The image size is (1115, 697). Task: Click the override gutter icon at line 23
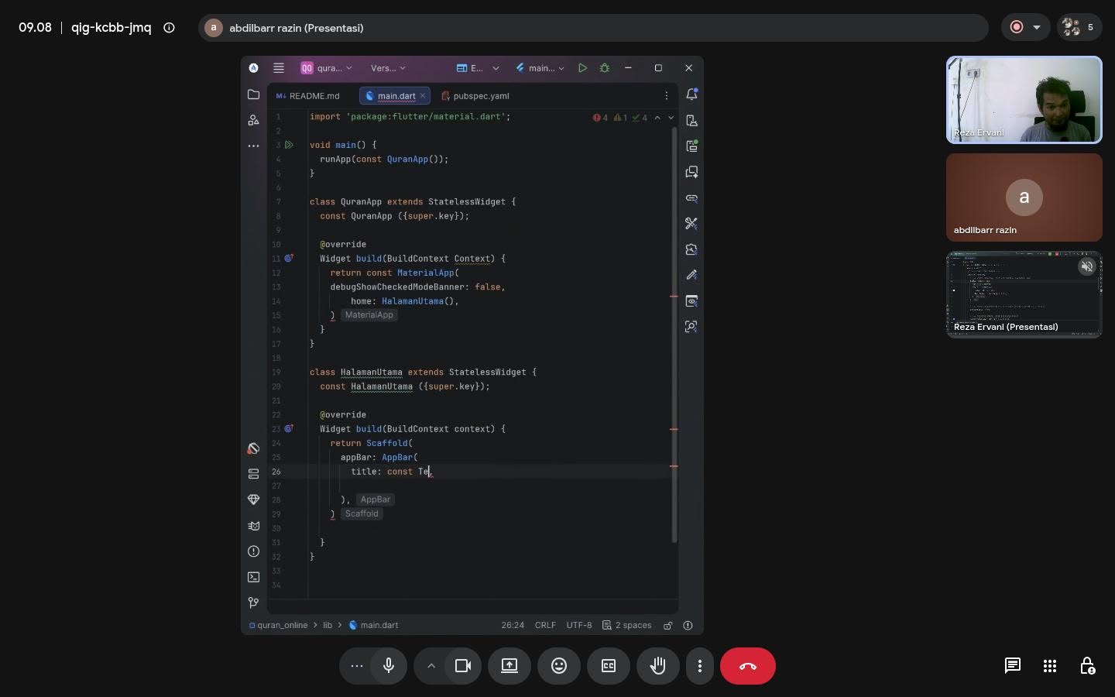[x=289, y=428]
